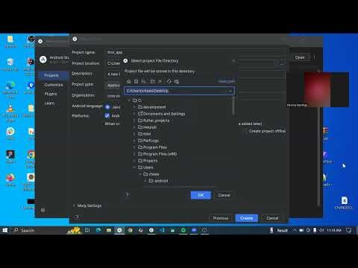Image resolution: width=358 pixels, height=268 pixels.
Task: Click the New Folder toolbar icon
Action: click(x=153, y=81)
